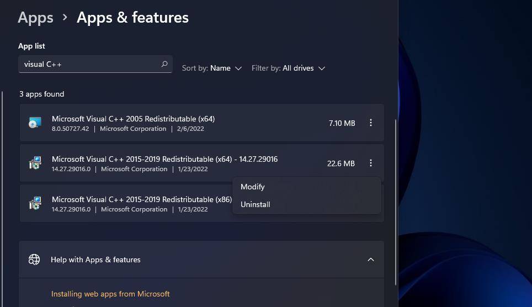Open Installing web apps from Microsoft link

(110, 294)
